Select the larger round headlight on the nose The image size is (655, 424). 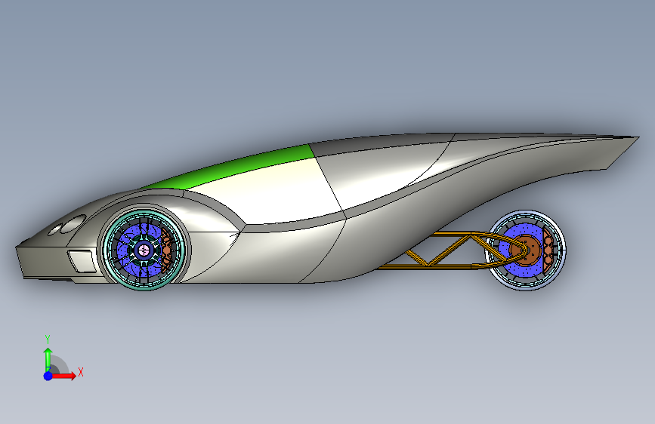(73, 223)
